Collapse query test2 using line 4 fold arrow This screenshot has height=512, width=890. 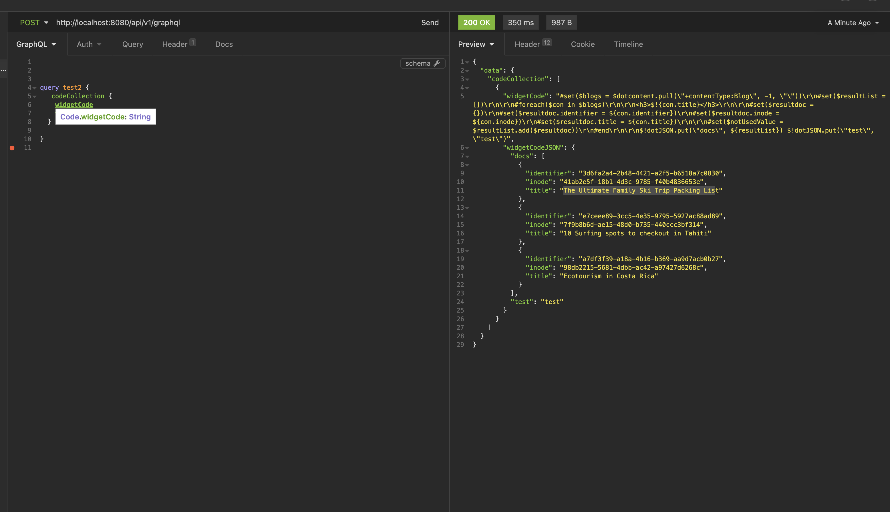pos(35,87)
